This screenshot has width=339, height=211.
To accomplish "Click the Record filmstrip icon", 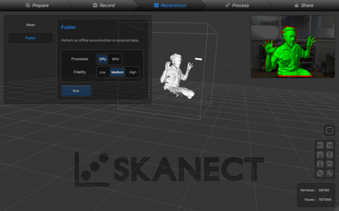I will [x=95, y=5].
